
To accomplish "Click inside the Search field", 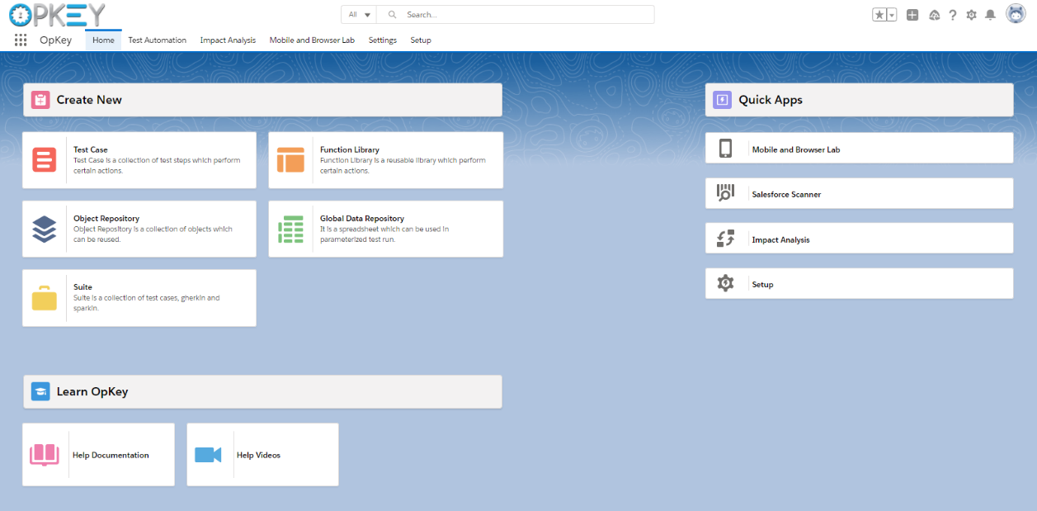I will pyautogui.click(x=516, y=15).
